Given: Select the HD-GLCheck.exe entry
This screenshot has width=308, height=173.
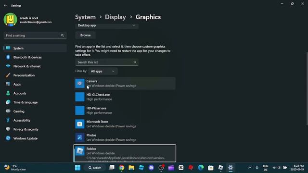Looking at the screenshot, I should pyautogui.click(x=125, y=97).
